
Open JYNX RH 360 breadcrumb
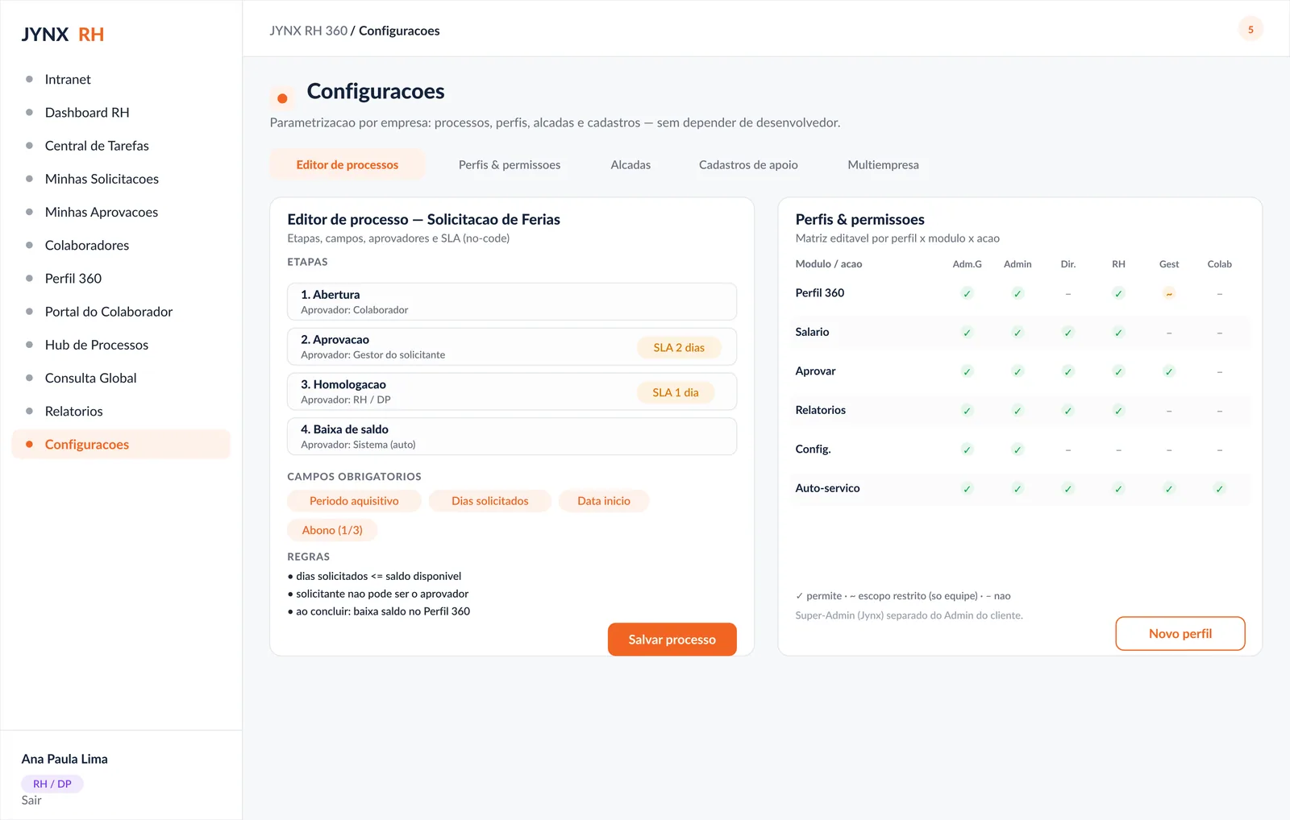click(x=308, y=31)
